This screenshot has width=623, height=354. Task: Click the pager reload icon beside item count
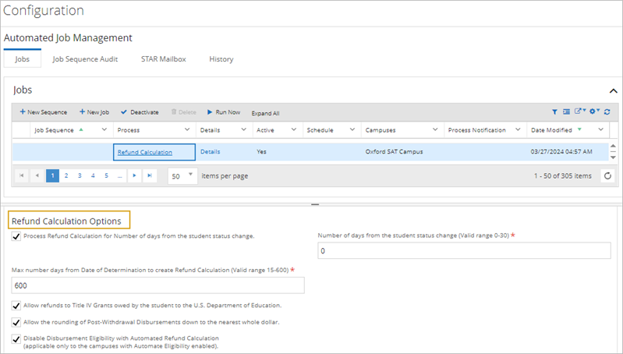coord(607,175)
